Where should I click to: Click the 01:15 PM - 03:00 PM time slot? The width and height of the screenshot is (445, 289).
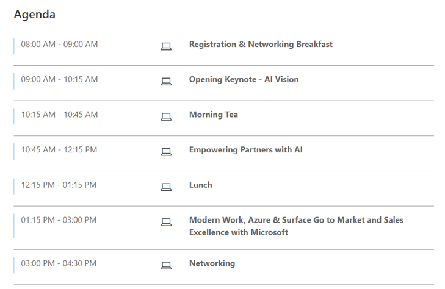click(59, 220)
